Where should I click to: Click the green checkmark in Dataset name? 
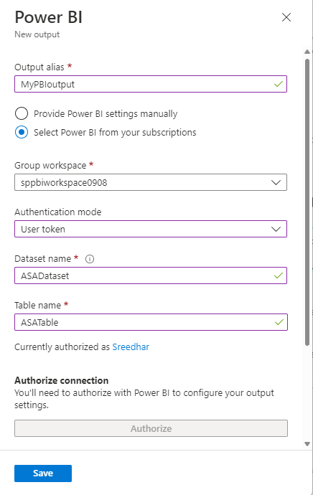(x=279, y=275)
